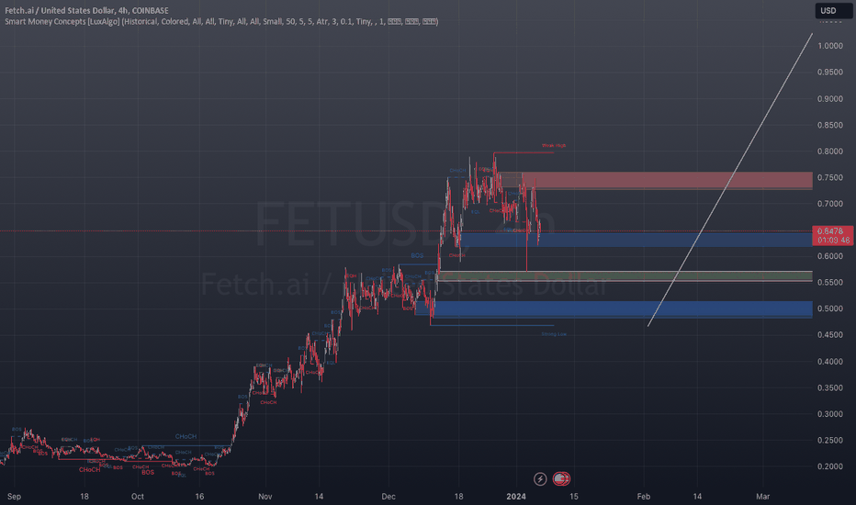The width and height of the screenshot is (856, 505).
Task: Click the 0.4000 price axis label
Action: pos(829,362)
